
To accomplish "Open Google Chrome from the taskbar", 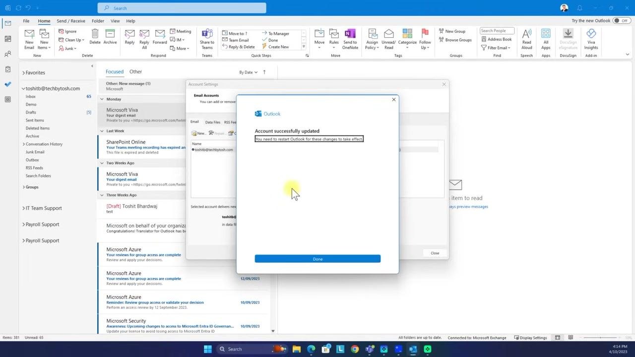I will pyautogui.click(x=355, y=349).
